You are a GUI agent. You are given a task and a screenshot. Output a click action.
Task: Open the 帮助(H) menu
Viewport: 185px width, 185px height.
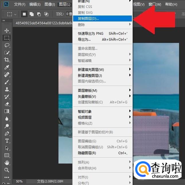coord(171,5)
